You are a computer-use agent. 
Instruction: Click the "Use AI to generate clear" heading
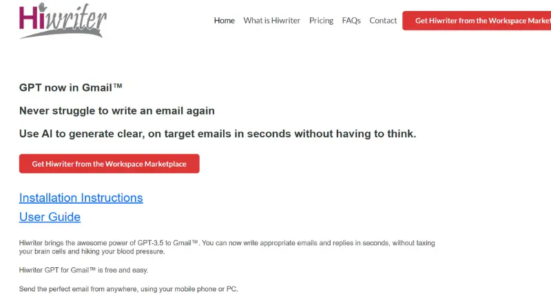[218, 134]
